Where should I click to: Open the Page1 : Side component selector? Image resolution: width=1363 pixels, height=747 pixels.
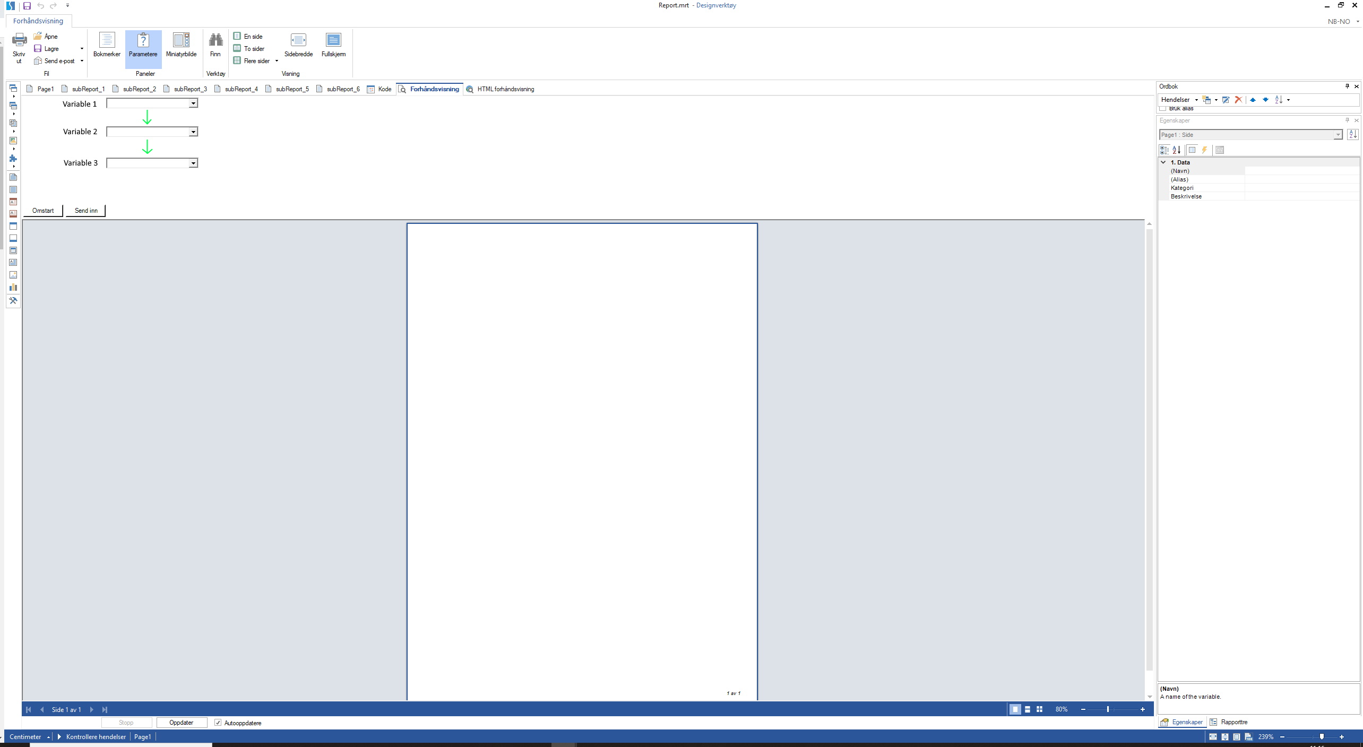(1251, 135)
